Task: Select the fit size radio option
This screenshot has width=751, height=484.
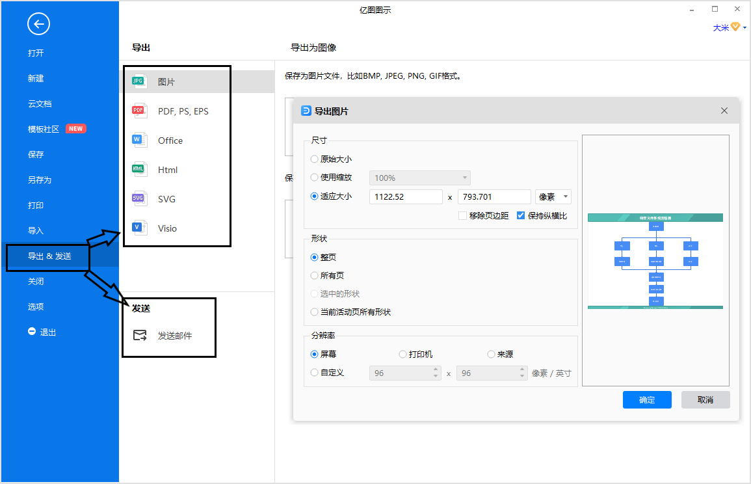Action: pos(314,196)
